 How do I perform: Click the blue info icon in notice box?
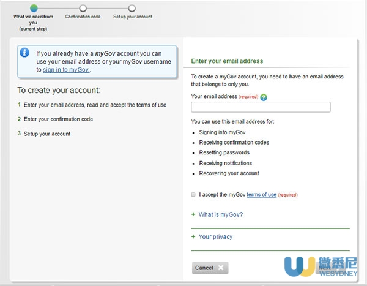(24, 53)
